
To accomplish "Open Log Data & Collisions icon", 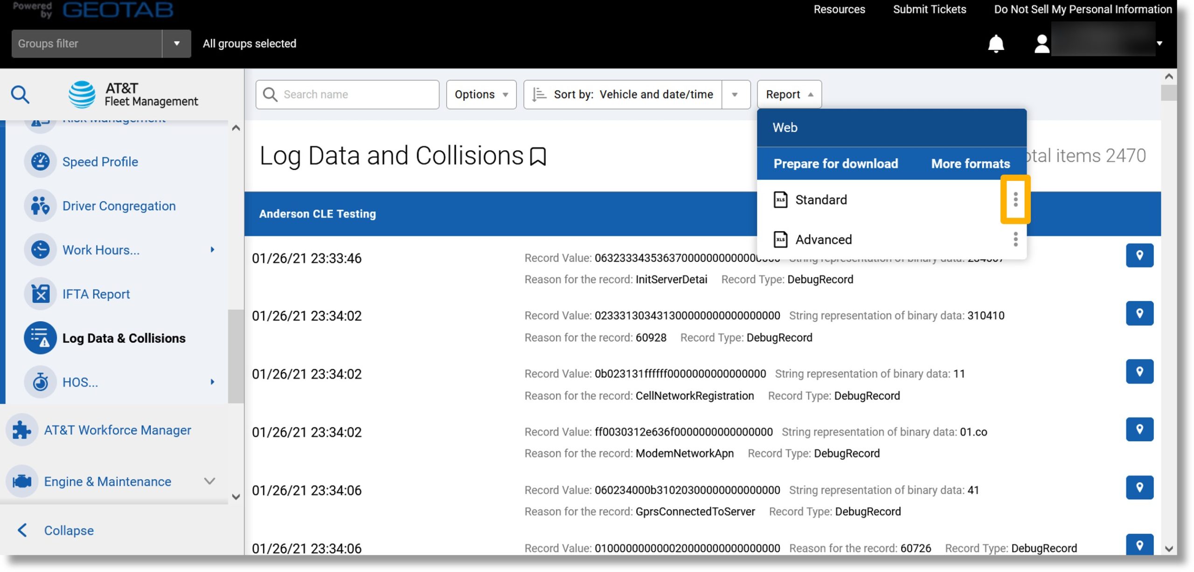I will pos(41,338).
